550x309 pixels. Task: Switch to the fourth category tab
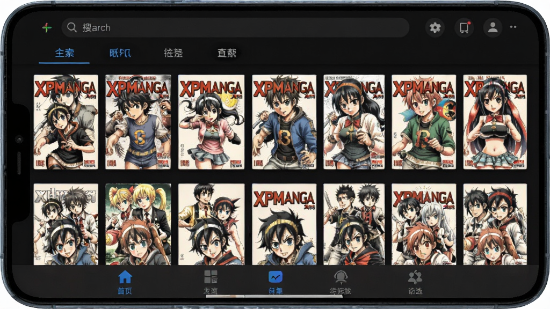[227, 53]
